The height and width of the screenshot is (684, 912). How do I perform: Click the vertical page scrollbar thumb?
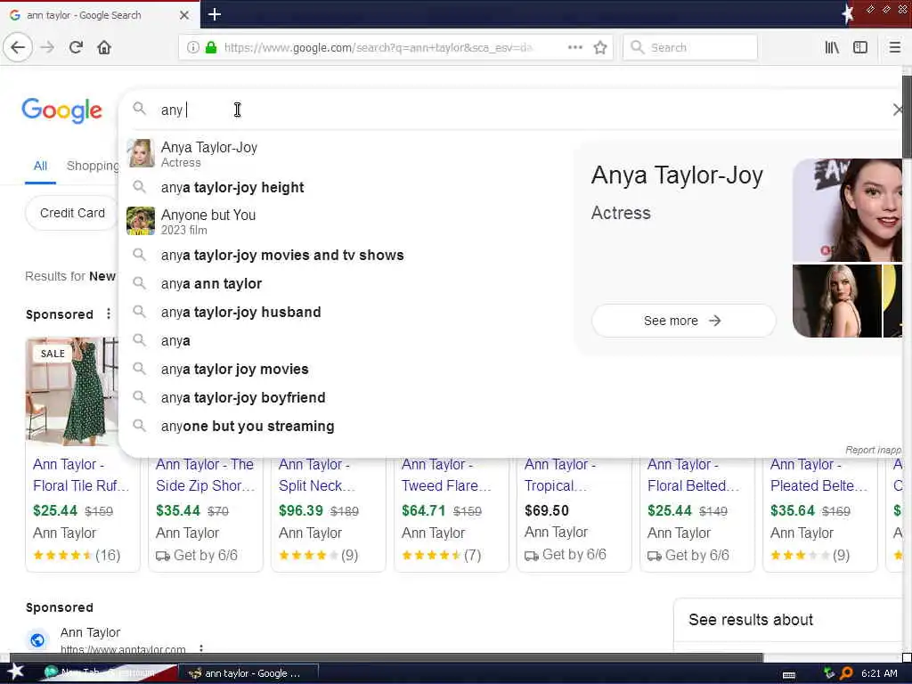[907, 117]
